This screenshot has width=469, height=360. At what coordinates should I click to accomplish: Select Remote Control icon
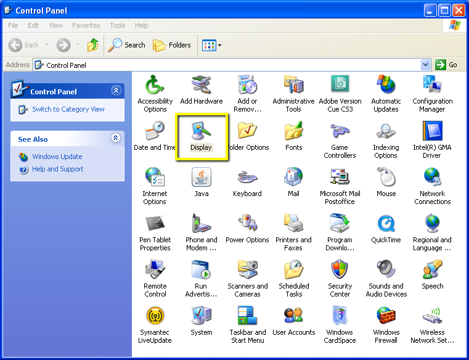point(155,269)
